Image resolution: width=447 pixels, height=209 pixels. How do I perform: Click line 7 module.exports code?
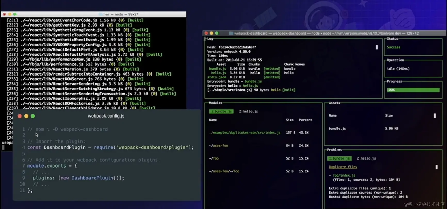point(52,166)
